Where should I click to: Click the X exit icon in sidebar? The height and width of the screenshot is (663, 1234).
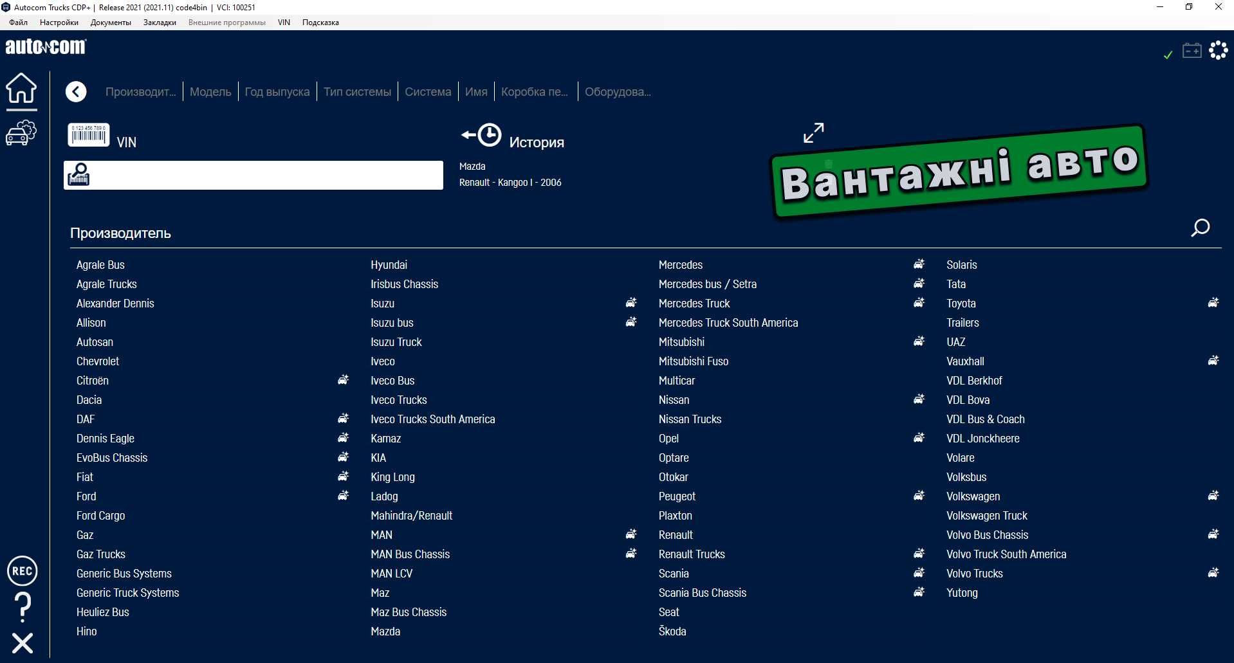coord(23,643)
